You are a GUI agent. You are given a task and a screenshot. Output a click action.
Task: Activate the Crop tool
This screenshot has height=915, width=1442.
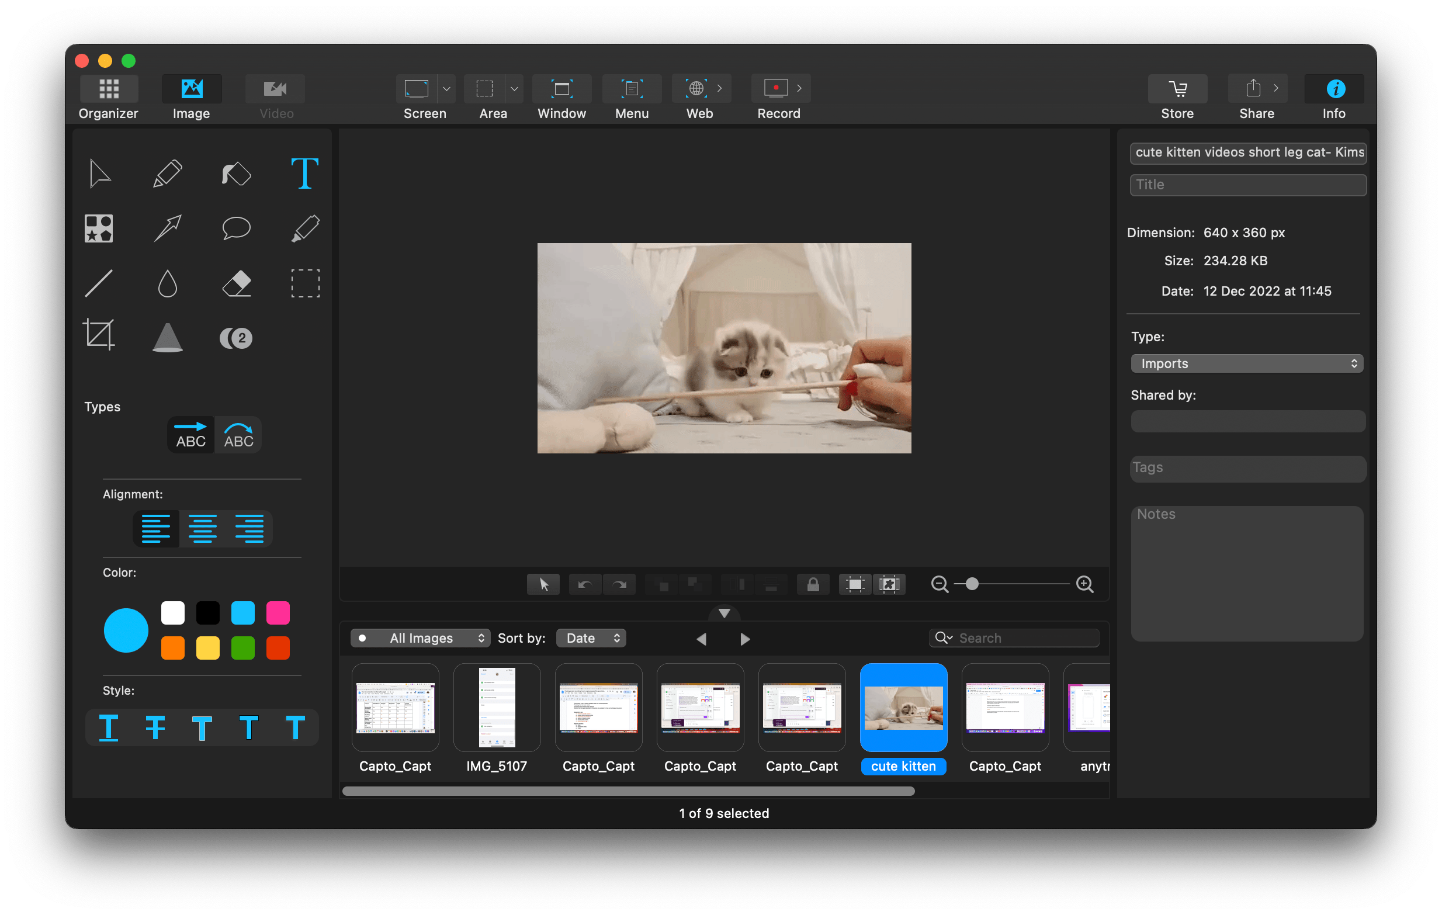click(x=99, y=334)
